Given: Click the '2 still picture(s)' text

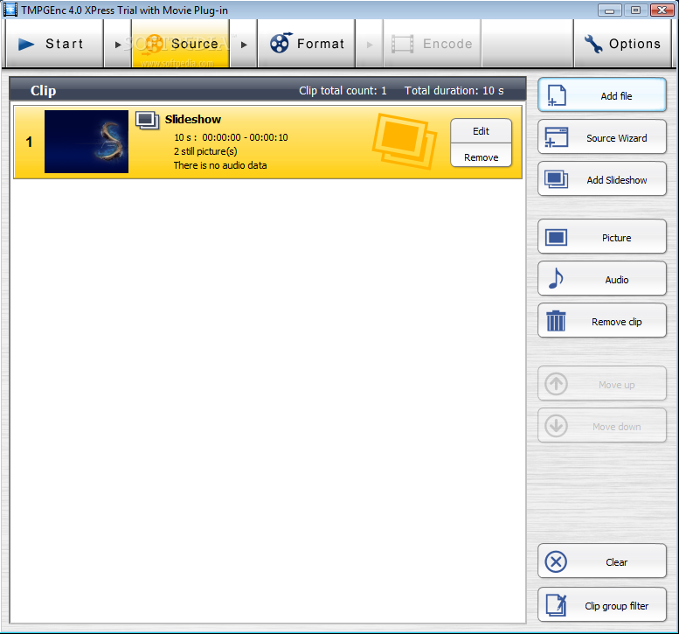Looking at the screenshot, I should coord(205,151).
